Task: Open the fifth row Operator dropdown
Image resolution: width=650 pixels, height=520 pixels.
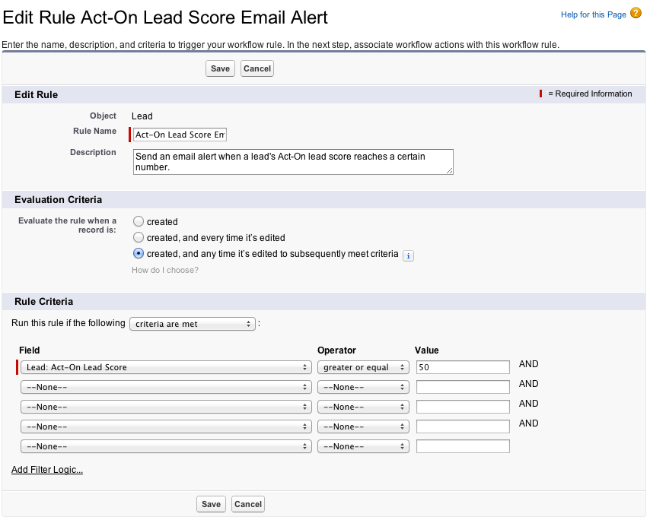Action: (363, 446)
